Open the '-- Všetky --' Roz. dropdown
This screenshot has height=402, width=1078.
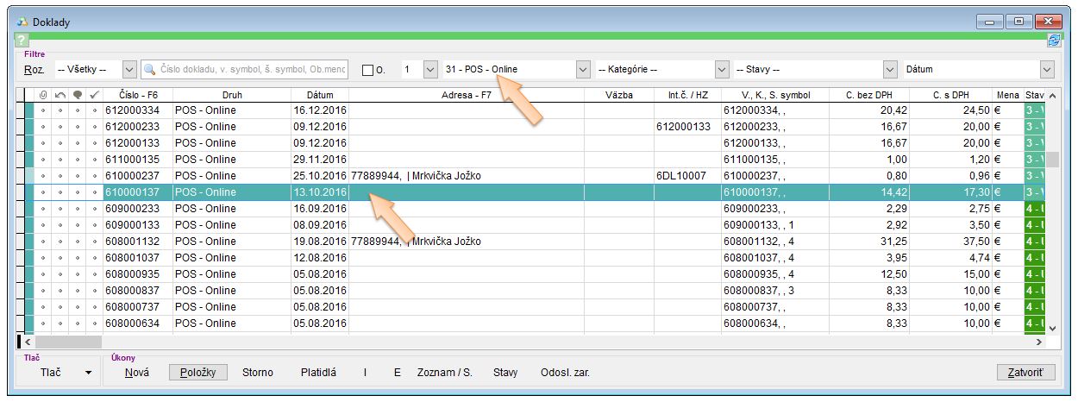tap(129, 69)
